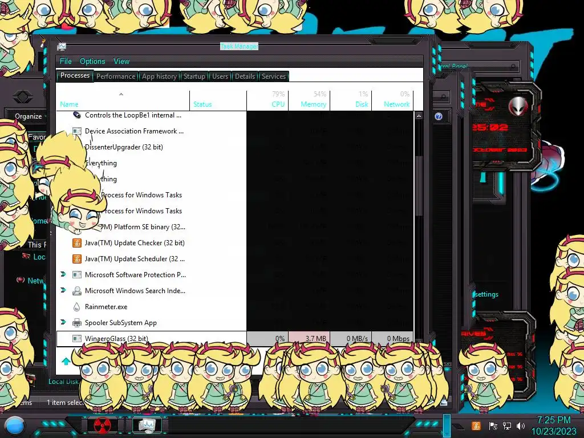The height and width of the screenshot is (438, 584).
Task: Switch to the Performance tab
Action: click(x=115, y=76)
